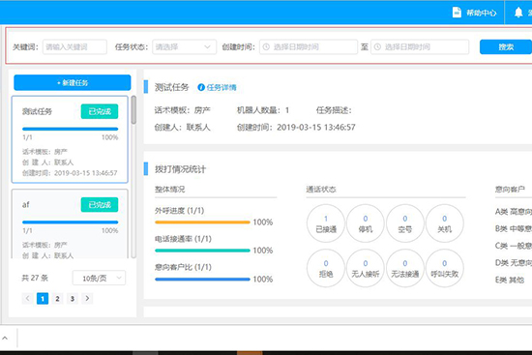Image resolution: width=532 pixels, height=355 pixels.
Task: Click the 任务详情 info icon
Action: pos(201,88)
